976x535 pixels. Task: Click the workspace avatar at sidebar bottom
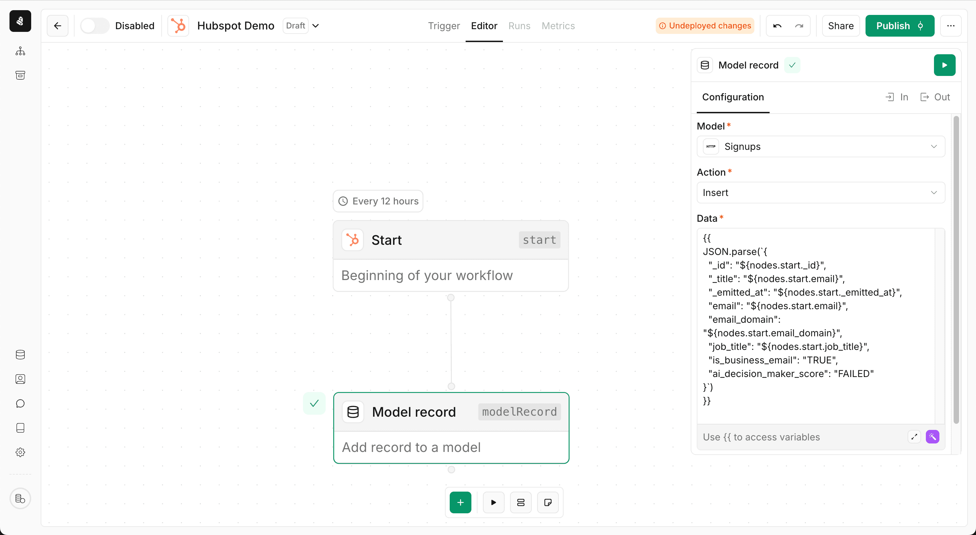point(20,498)
